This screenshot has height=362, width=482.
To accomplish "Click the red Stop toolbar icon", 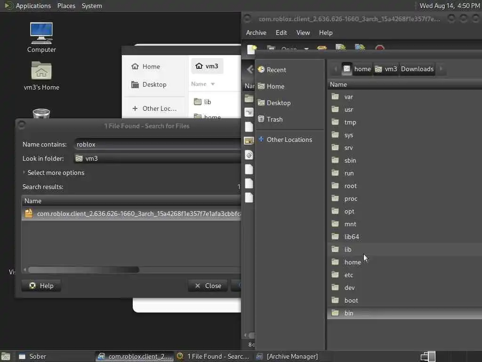I will coord(380,48).
